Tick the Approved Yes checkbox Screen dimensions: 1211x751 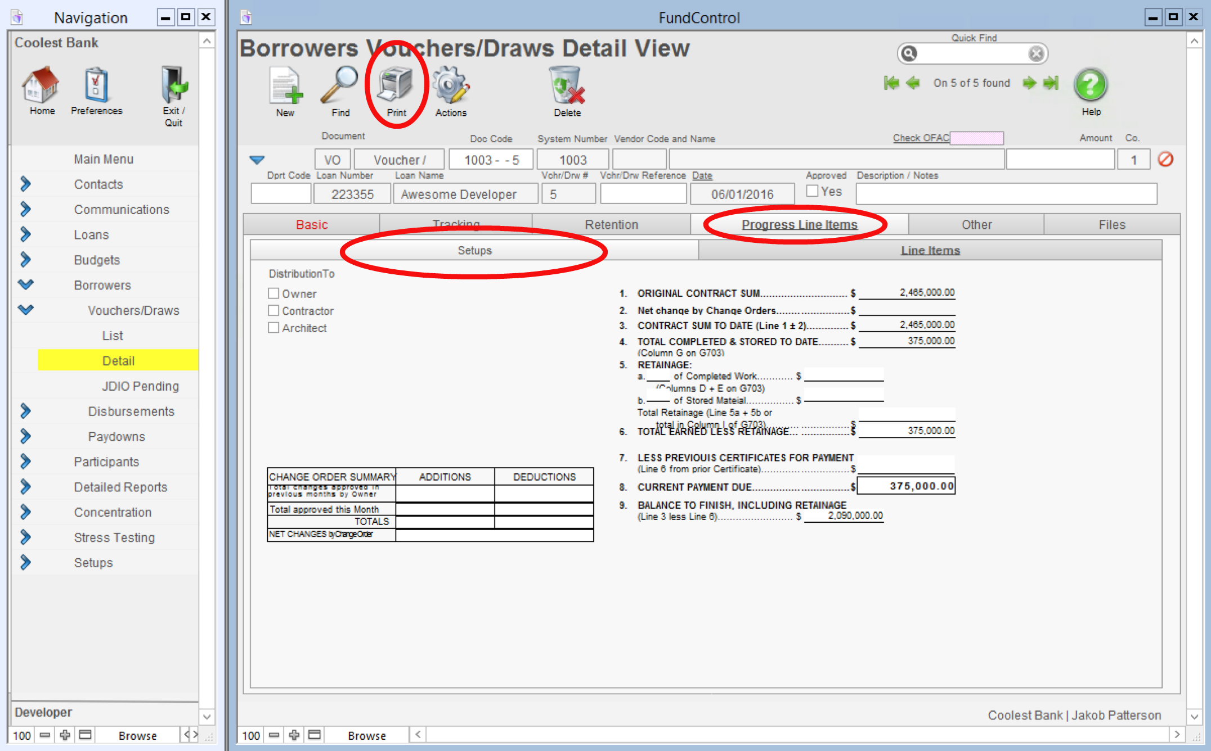tap(812, 191)
